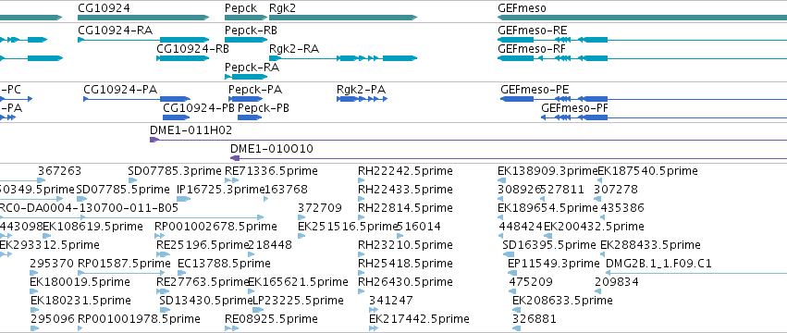
Task: Select the Rgk2-RA transcript
Action: 343,58
